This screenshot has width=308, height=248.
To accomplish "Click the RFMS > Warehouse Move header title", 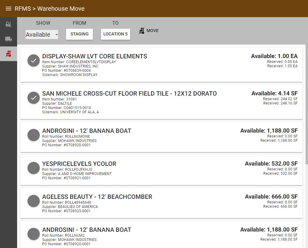I will (x=50, y=9).
